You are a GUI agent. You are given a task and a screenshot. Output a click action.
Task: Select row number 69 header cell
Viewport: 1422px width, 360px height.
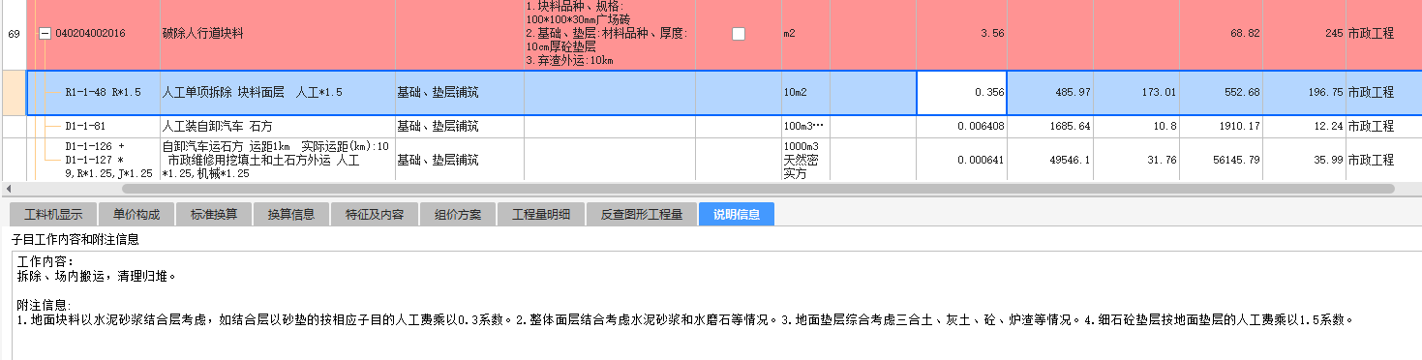coord(14,33)
